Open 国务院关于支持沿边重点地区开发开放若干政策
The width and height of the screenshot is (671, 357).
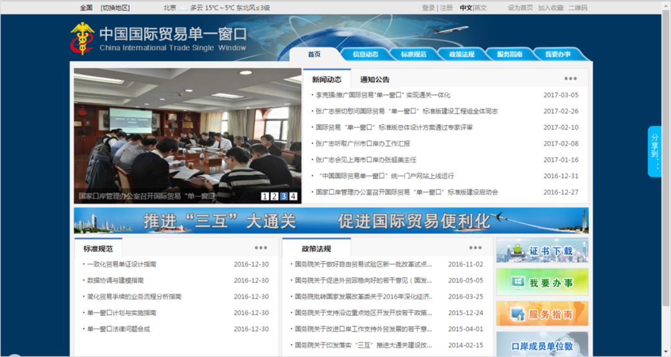(363, 313)
